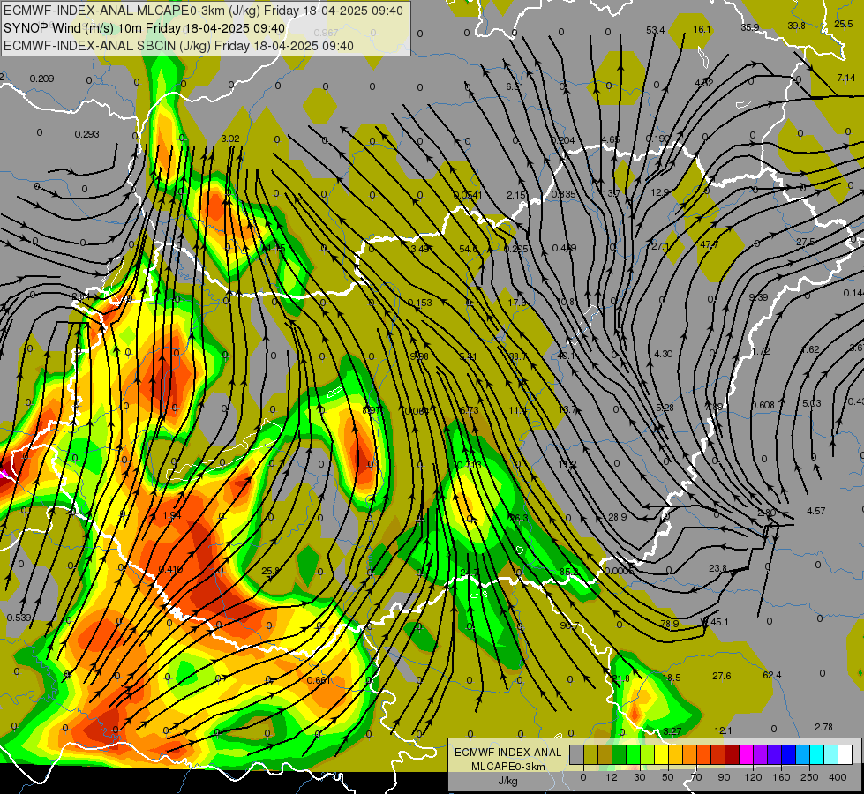The height and width of the screenshot is (794, 864).
Task: Click the map value '35.9'
Action: (x=750, y=27)
